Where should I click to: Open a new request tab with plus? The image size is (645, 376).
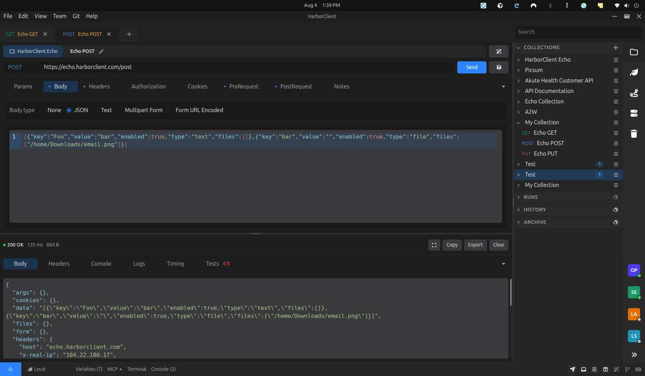click(x=129, y=34)
